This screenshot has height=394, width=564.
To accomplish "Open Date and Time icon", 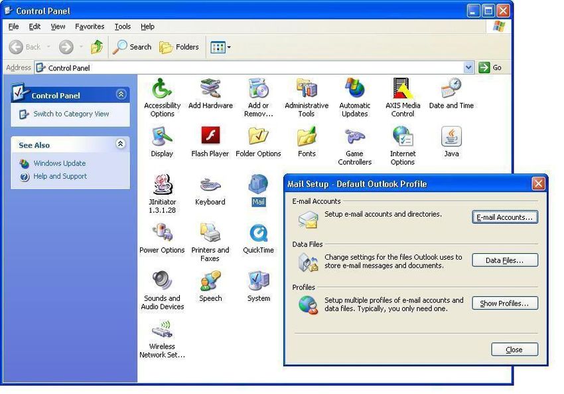I will coord(451,94).
